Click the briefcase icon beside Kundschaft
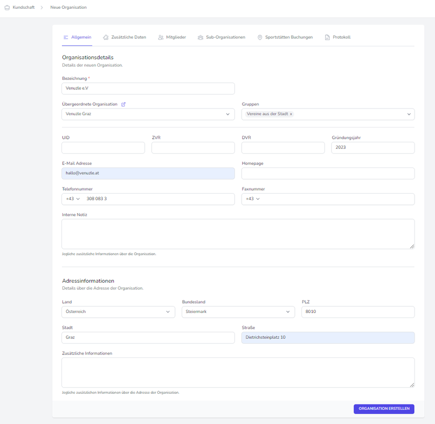Image resolution: width=435 pixels, height=424 pixels. [7, 8]
